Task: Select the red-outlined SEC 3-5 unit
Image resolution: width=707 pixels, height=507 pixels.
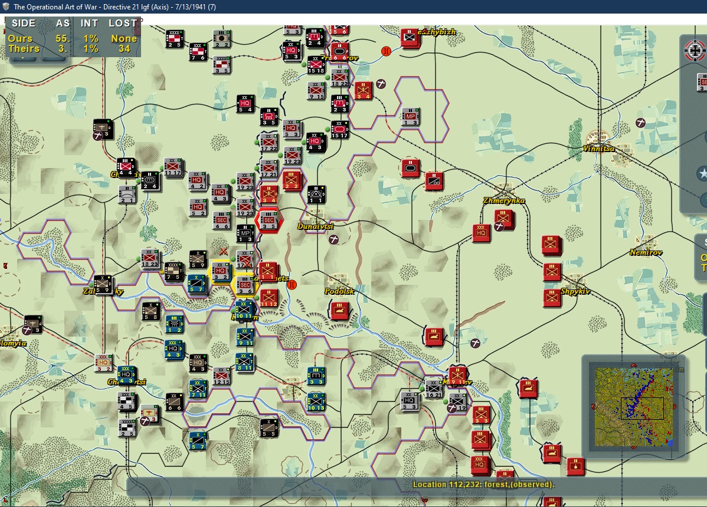Action: [269, 220]
